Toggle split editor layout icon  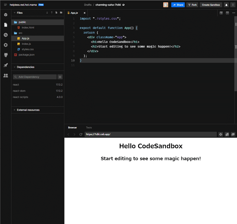click(221, 13)
